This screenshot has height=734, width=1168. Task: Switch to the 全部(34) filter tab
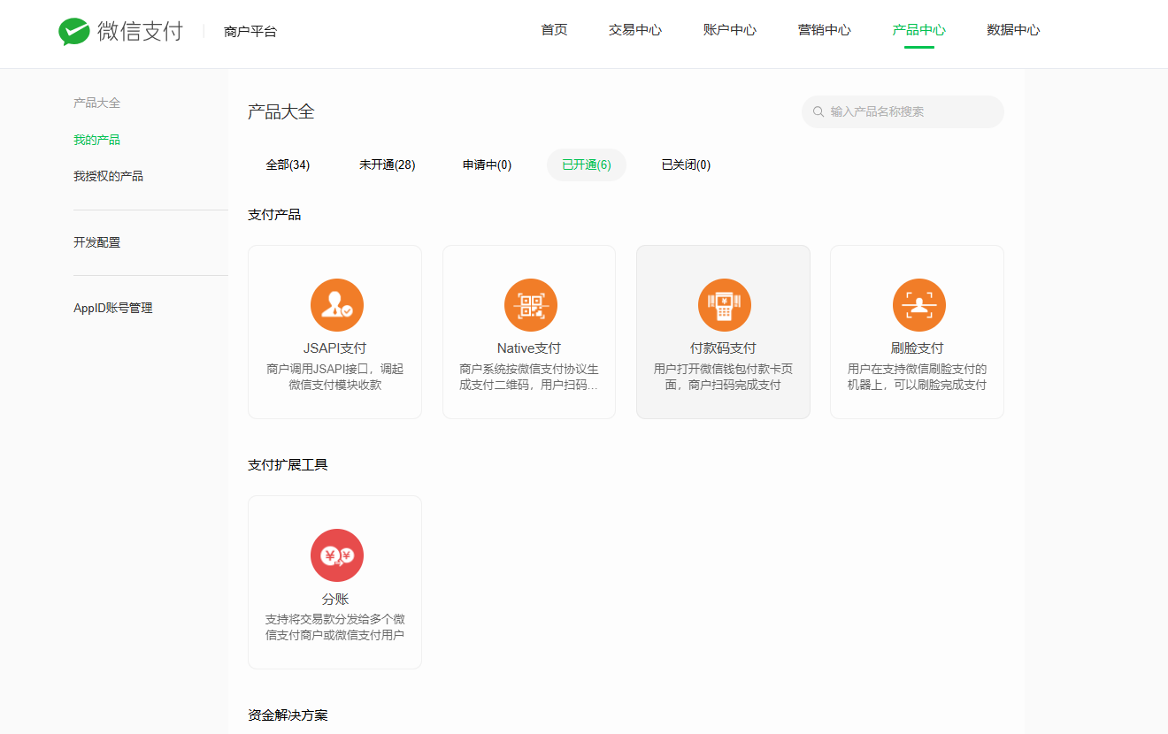point(288,164)
